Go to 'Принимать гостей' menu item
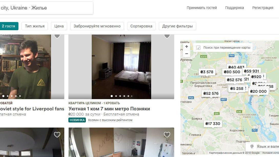 202,8
